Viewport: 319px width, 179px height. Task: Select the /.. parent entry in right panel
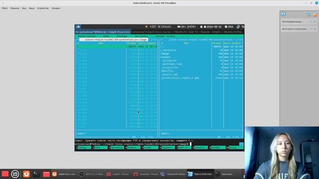point(162,47)
